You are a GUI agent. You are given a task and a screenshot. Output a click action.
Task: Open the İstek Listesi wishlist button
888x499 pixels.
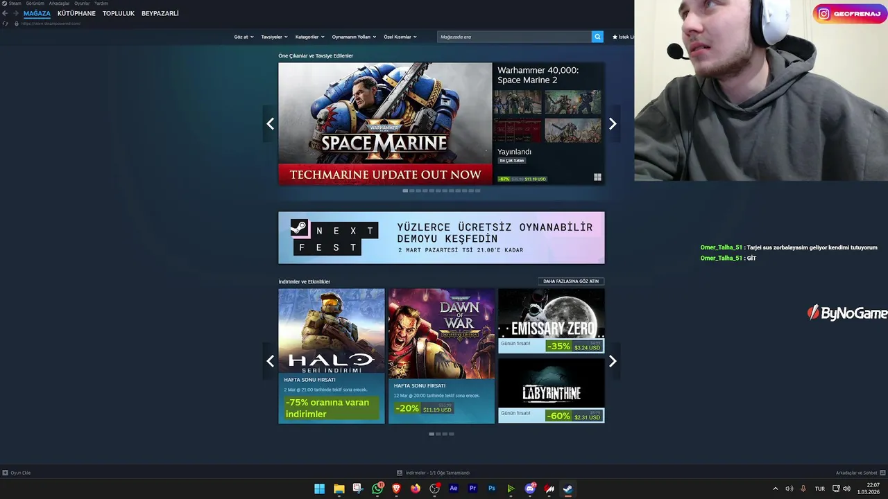[x=622, y=37]
